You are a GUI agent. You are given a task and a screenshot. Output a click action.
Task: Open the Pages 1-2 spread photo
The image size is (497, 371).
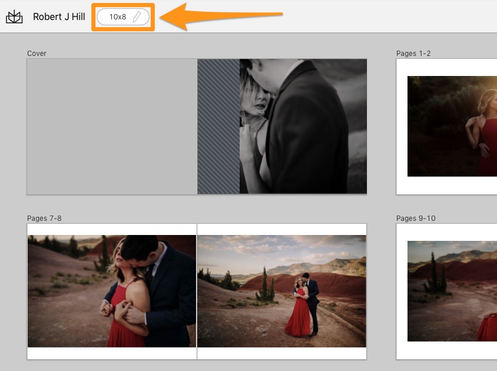(452, 126)
